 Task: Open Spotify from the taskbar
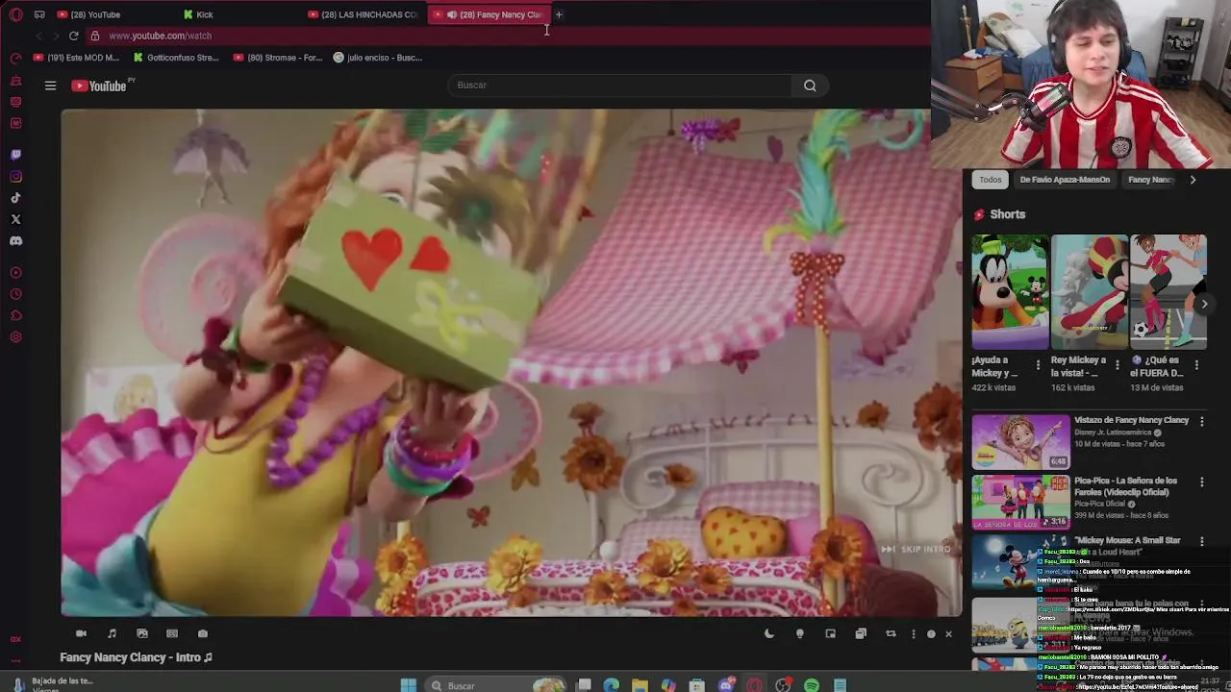click(x=812, y=685)
